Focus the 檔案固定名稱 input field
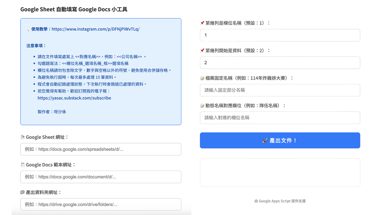This screenshot has width=383, height=215. pos(280,90)
